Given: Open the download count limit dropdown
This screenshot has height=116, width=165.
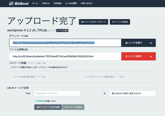Looking at the screenshot, I should (x=118, y=77).
